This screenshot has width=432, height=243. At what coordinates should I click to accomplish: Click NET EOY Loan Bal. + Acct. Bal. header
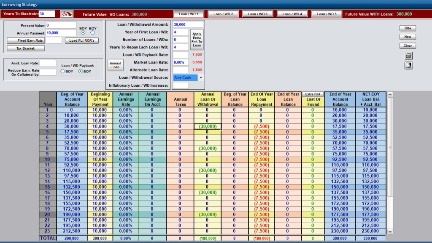pos(370,99)
